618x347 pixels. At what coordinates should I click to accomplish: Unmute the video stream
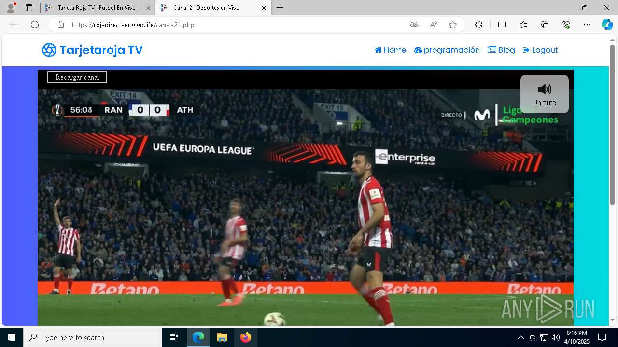pyautogui.click(x=545, y=94)
